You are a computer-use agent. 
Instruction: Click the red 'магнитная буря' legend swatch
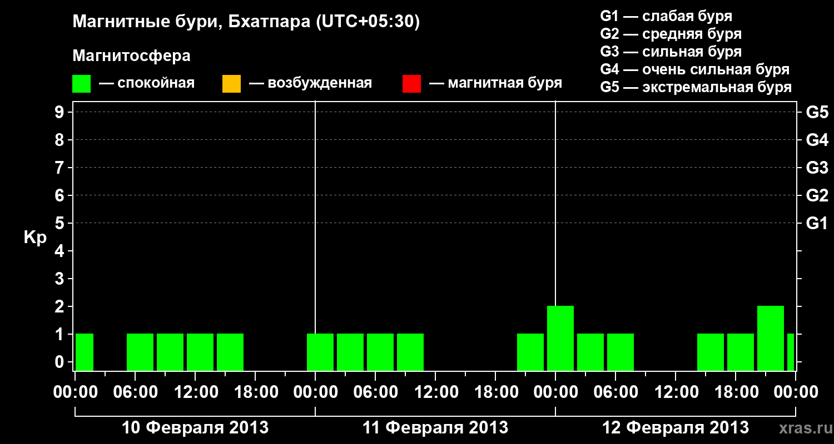point(411,83)
